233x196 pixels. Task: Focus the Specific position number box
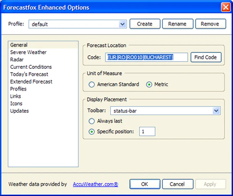(147, 132)
